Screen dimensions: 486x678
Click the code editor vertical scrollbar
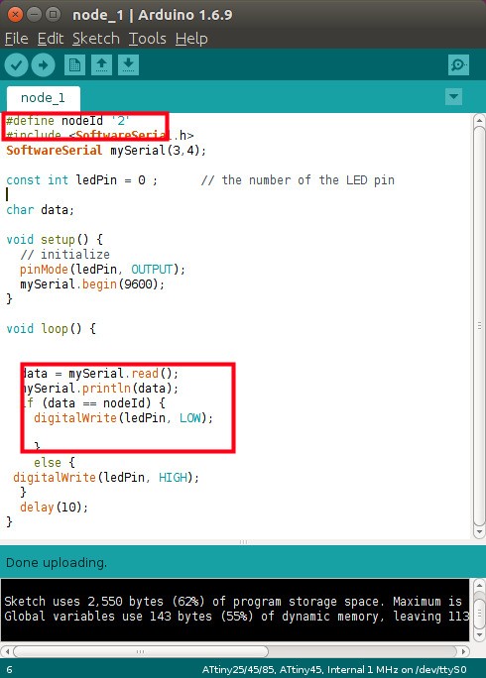click(x=479, y=325)
